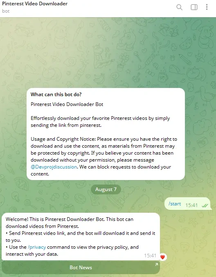Image resolution: width=216 pixels, height=277 pixels.
Task: Run the /privacy command link
Action: click(37, 247)
